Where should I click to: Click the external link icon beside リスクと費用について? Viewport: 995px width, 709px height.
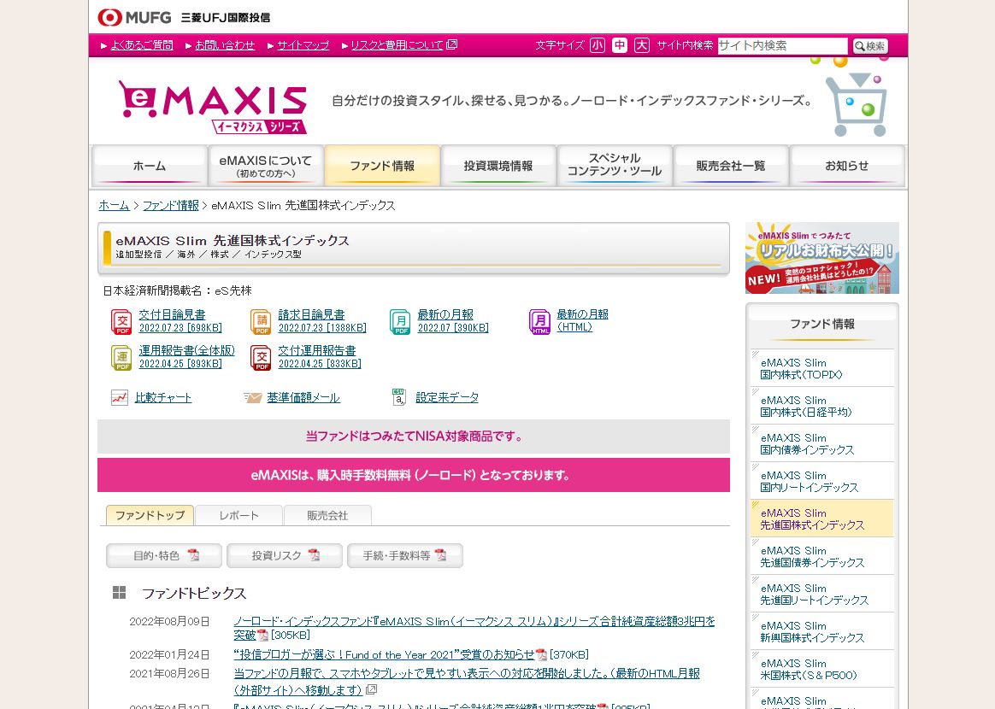click(452, 44)
